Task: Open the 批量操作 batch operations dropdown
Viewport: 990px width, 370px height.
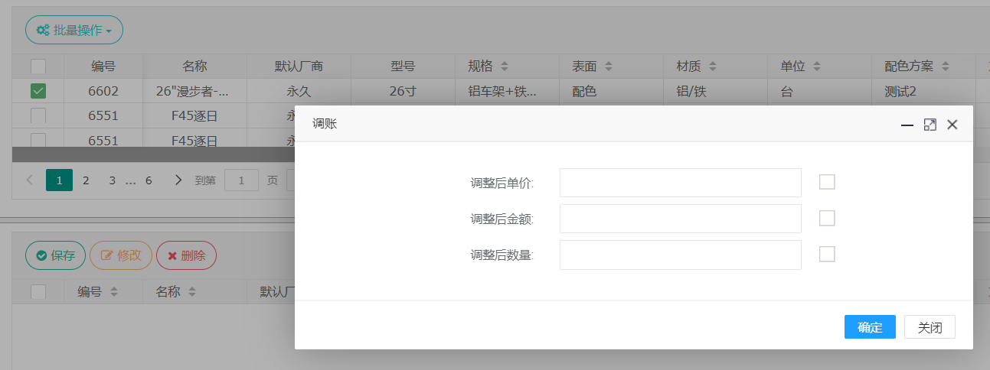Action: [74, 31]
